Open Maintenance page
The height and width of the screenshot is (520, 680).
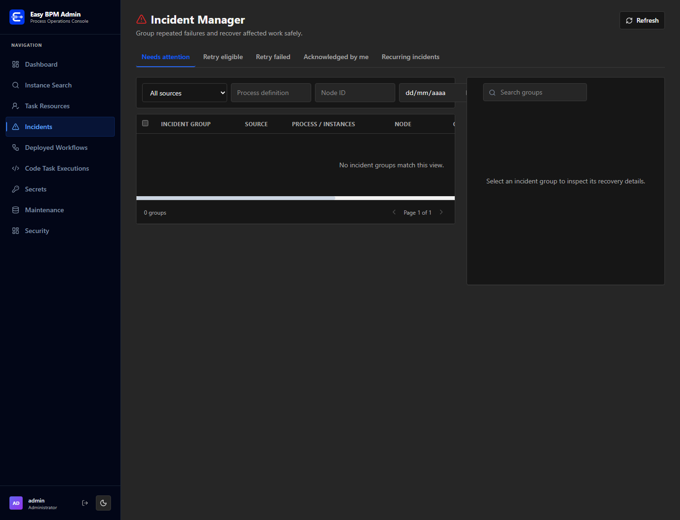tap(60, 210)
